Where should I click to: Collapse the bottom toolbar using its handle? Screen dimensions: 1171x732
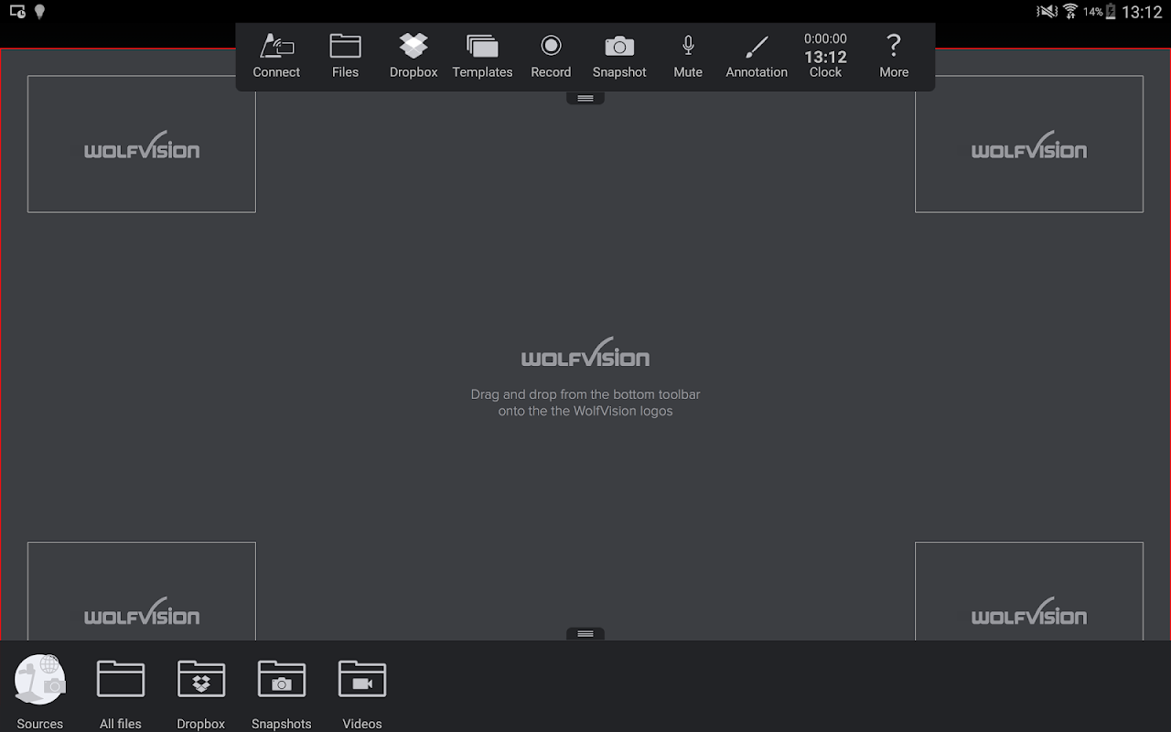click(585, 633)
